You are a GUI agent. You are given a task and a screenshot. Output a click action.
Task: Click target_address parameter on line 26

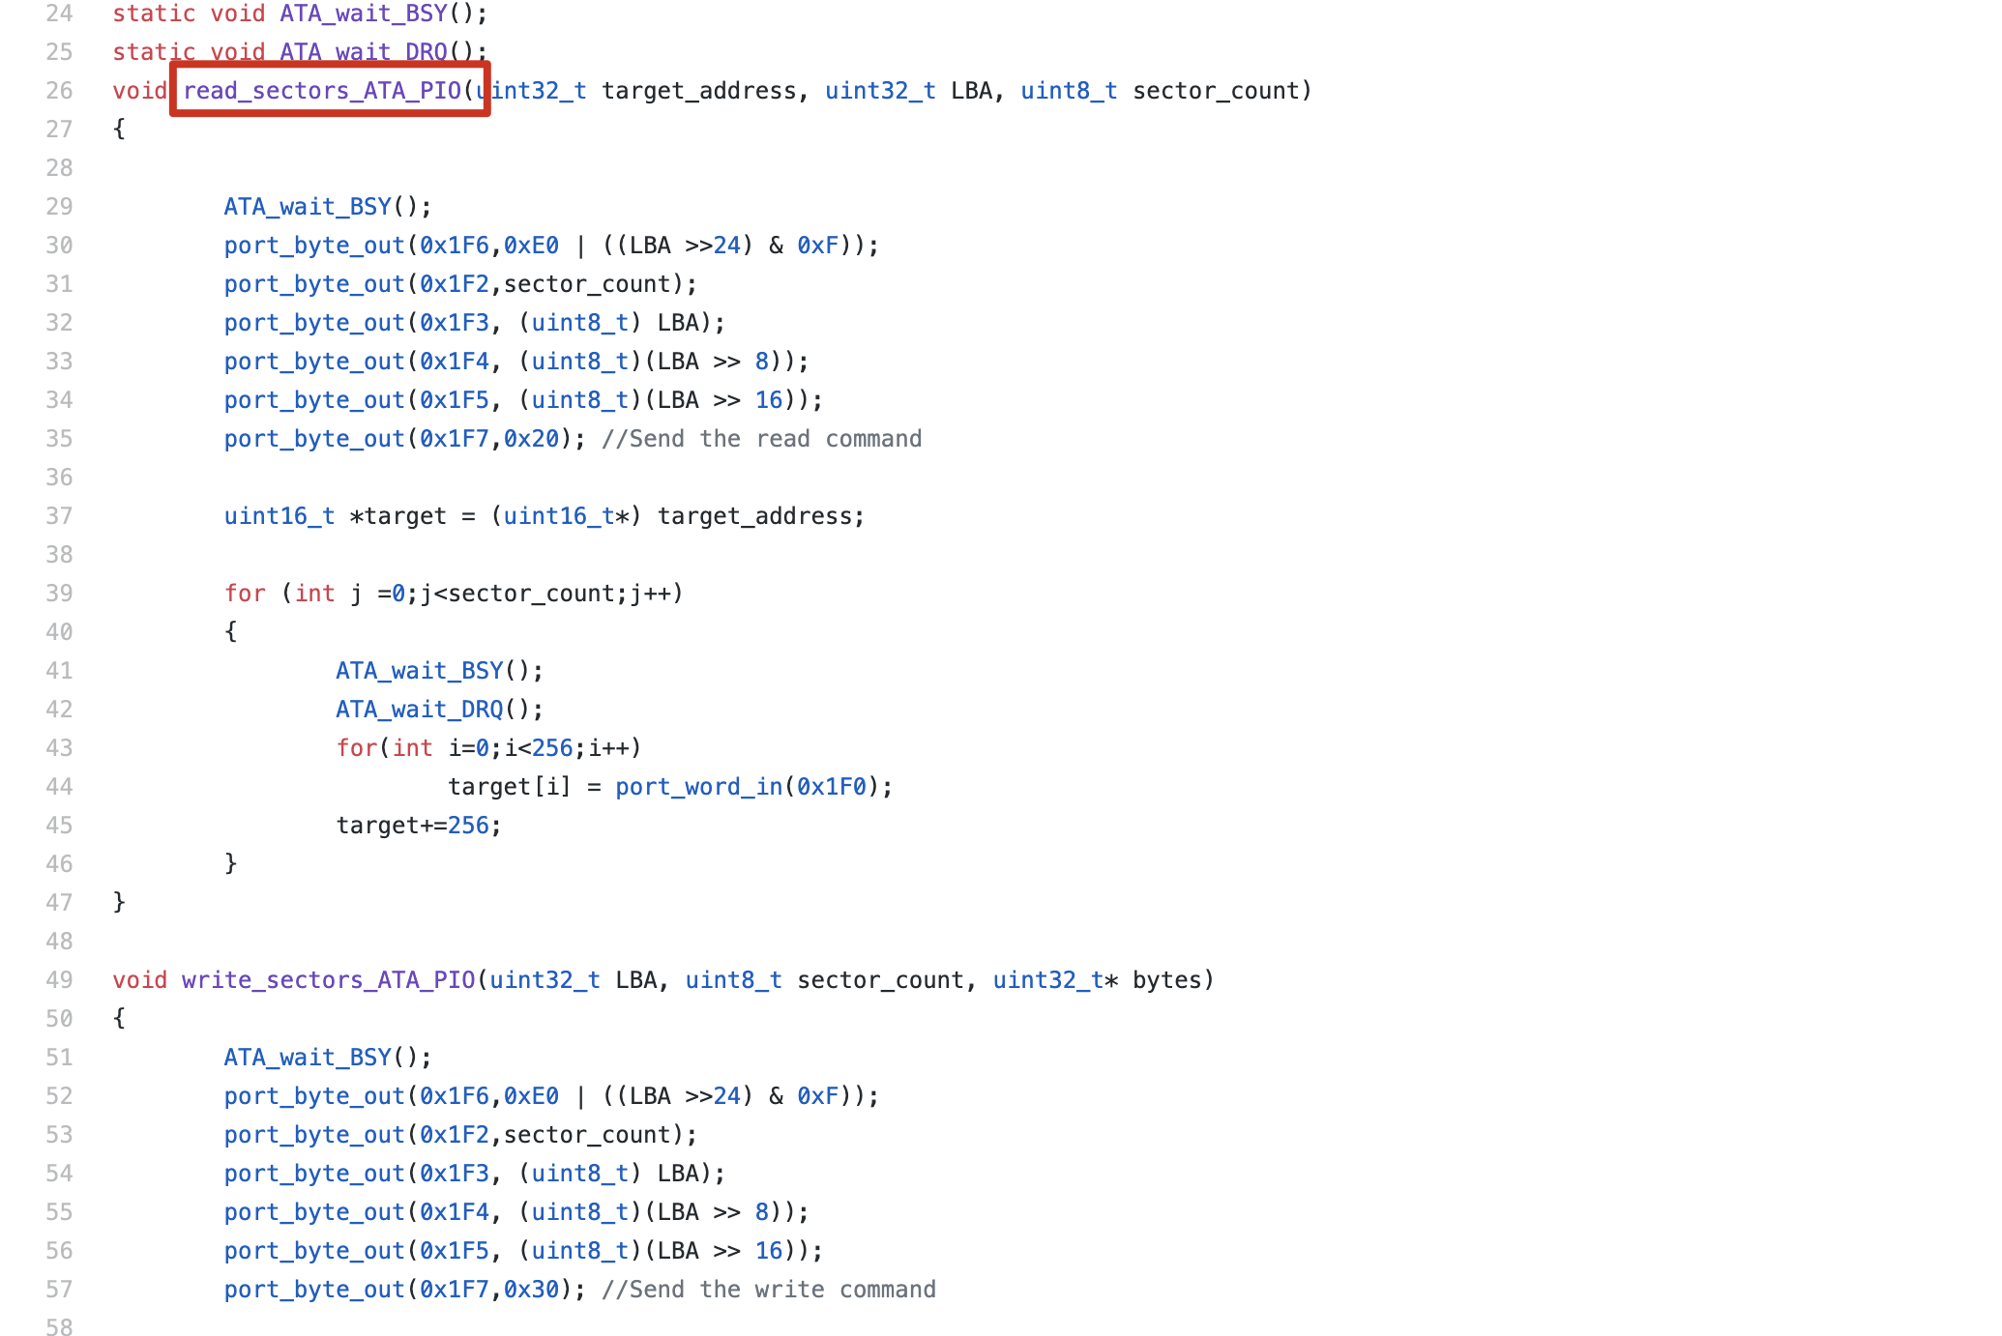[698, 90]
